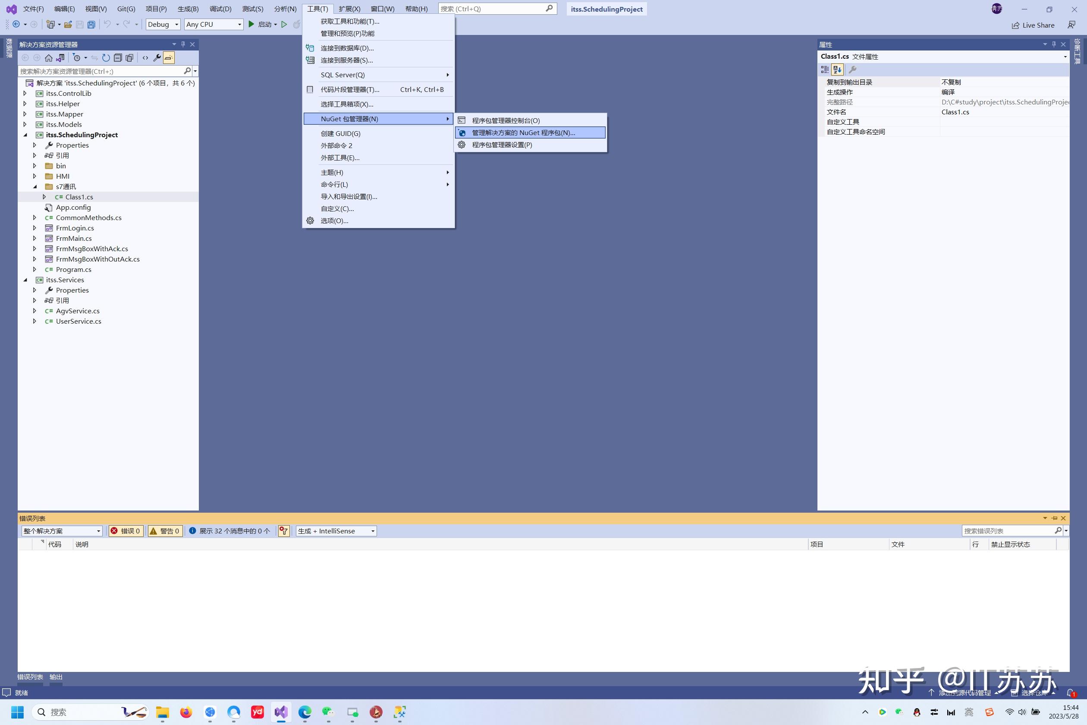Image resolution: width=1087 pixels, height=725 pixels.
Task: Click the Home icon in Solution Explorer
Action: click(48, 58)
